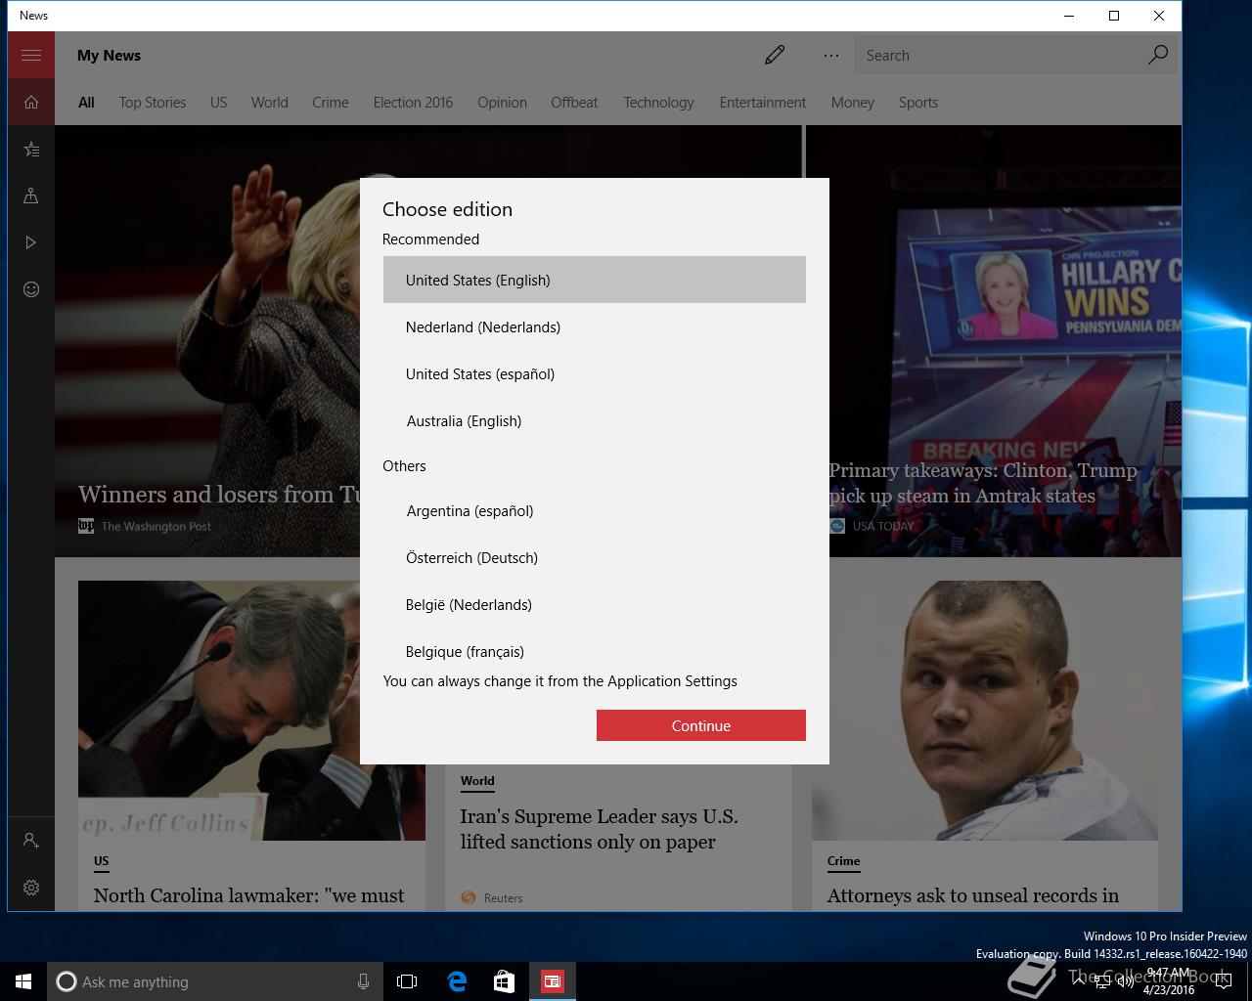This screenshot has width=1252, height=1001.
Task: Click the Cortana microphone icon
Action: click(x=363, y=981)
